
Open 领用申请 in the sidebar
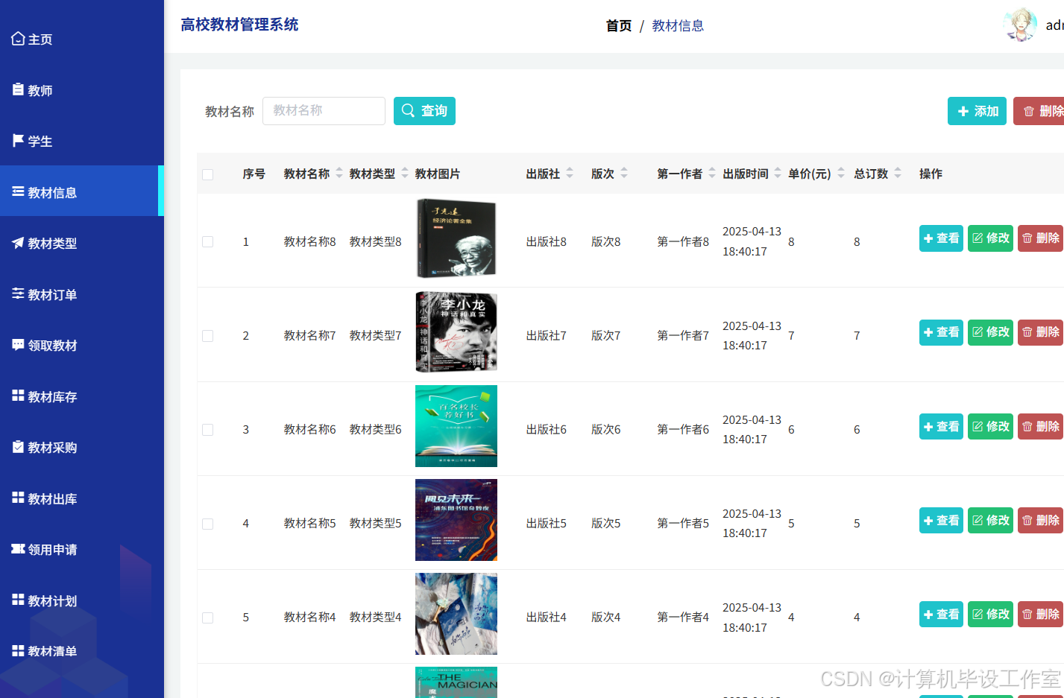pos(82,549)
